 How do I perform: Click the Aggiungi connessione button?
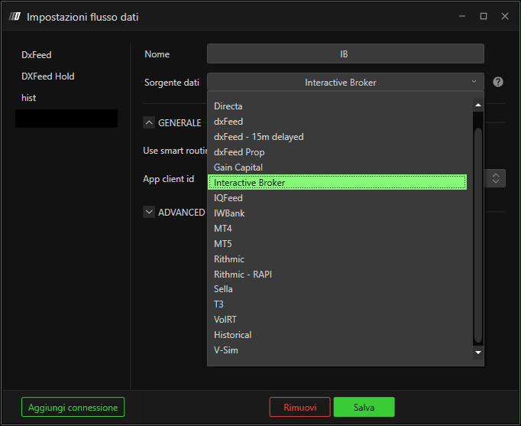tap(73, 407)
